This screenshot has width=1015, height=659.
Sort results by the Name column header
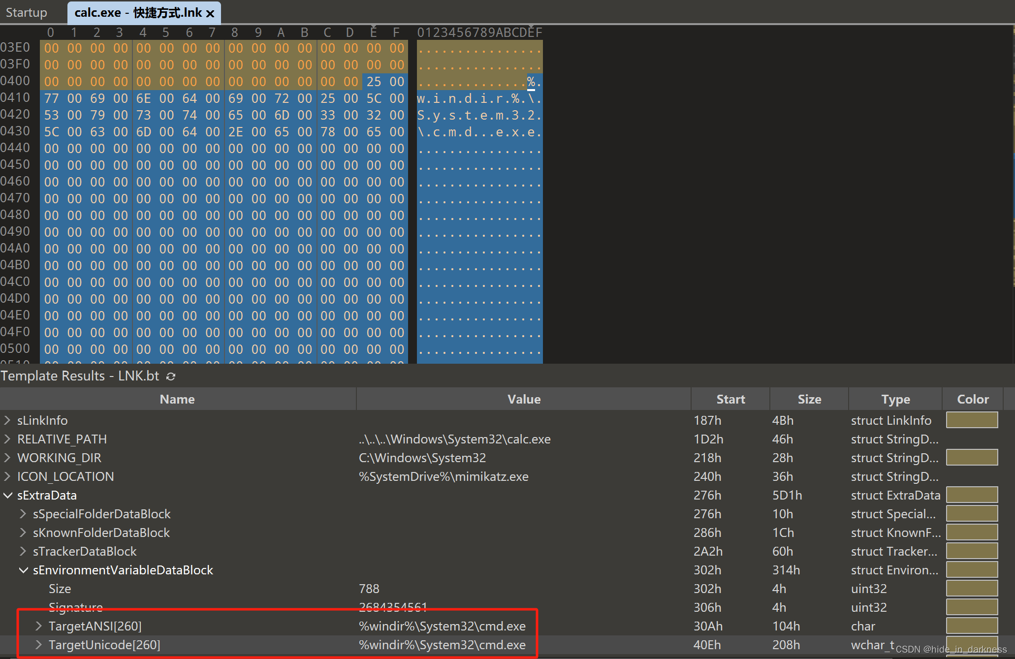click(x=177, y=399)
